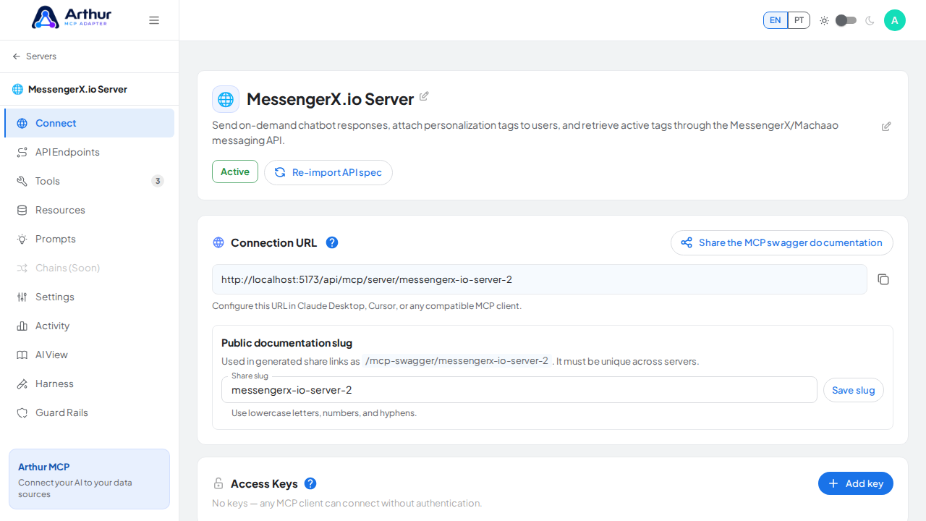Copy the connection URL

883,279
